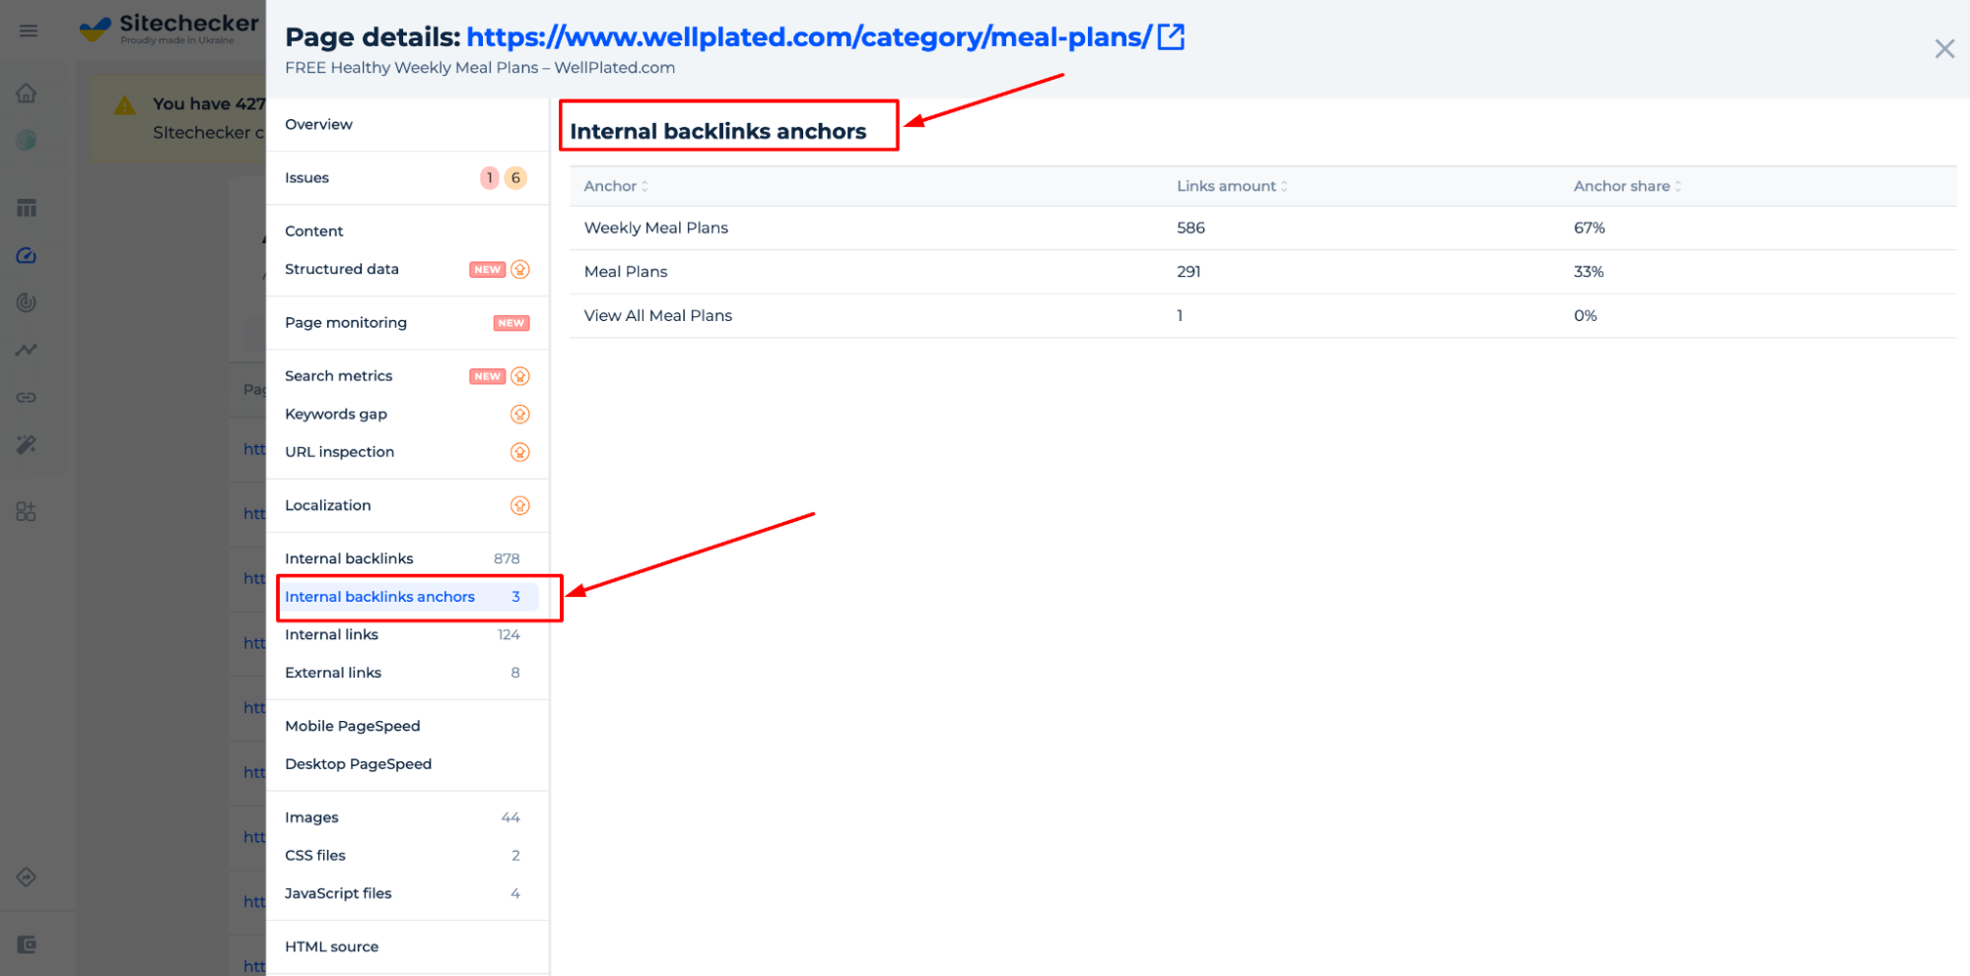The image size is (1970, 976).
Task: Click the Meal Plans anchor row
Action: tap(1262, 272)
